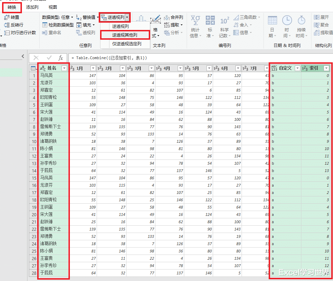Click the Aggregate (聚合) icon

click(x=316, y=25)
